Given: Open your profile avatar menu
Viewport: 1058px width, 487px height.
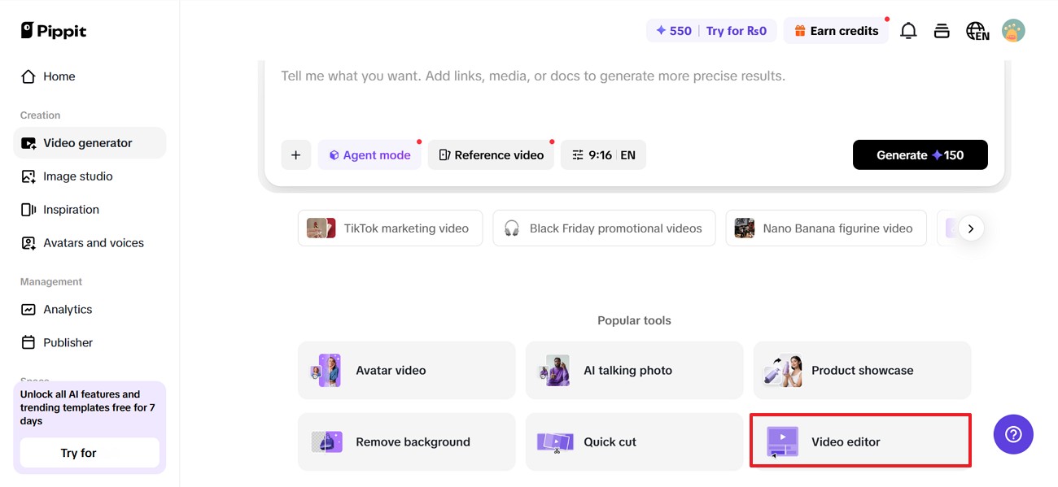Looking at the screenshot, I should click(1012, 30).
